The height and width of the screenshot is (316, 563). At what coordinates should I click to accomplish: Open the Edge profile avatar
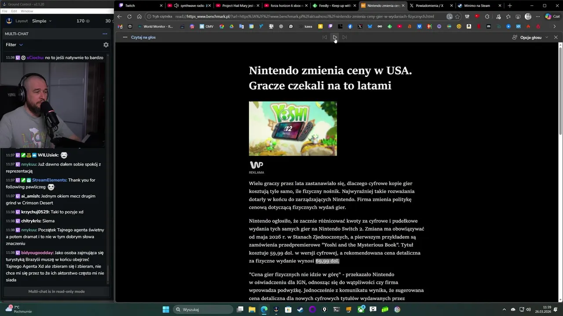[x=528, y=17]
